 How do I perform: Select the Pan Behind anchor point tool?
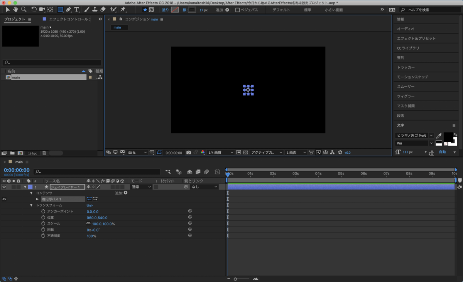click(x=50, y=9)
